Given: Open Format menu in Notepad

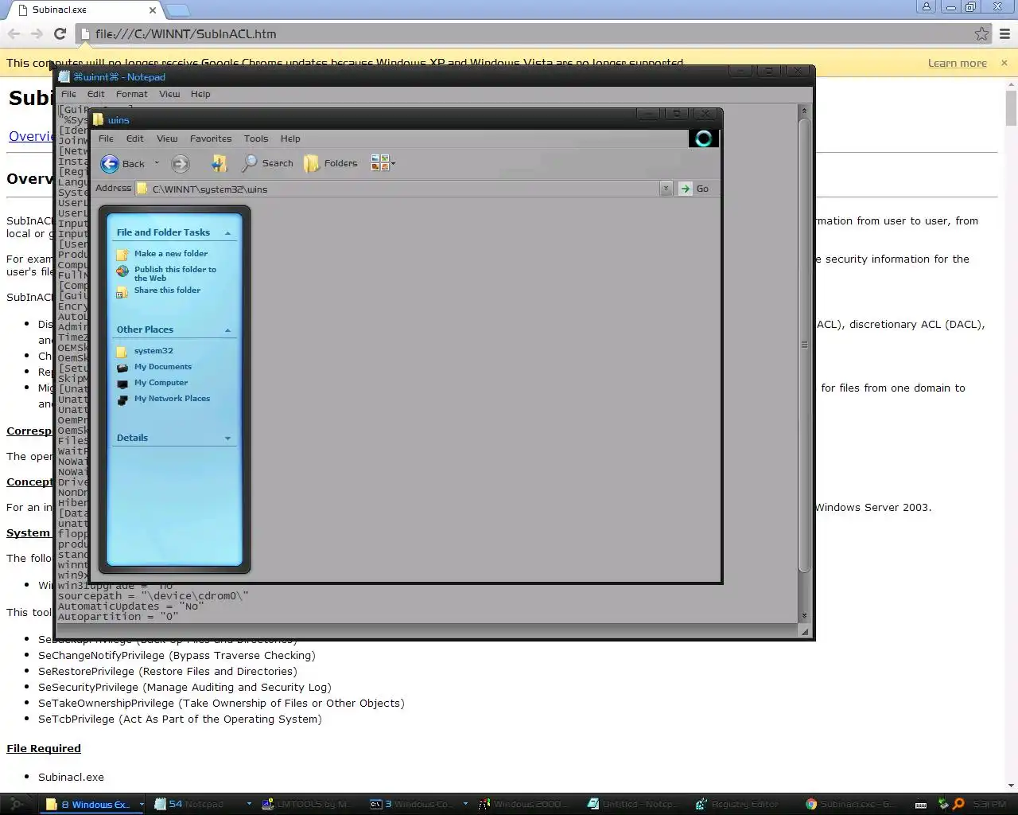Looking at the screenshot, I should click(132, 94).
